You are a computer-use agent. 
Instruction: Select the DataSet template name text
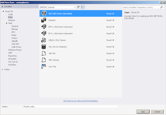(52, 20)
